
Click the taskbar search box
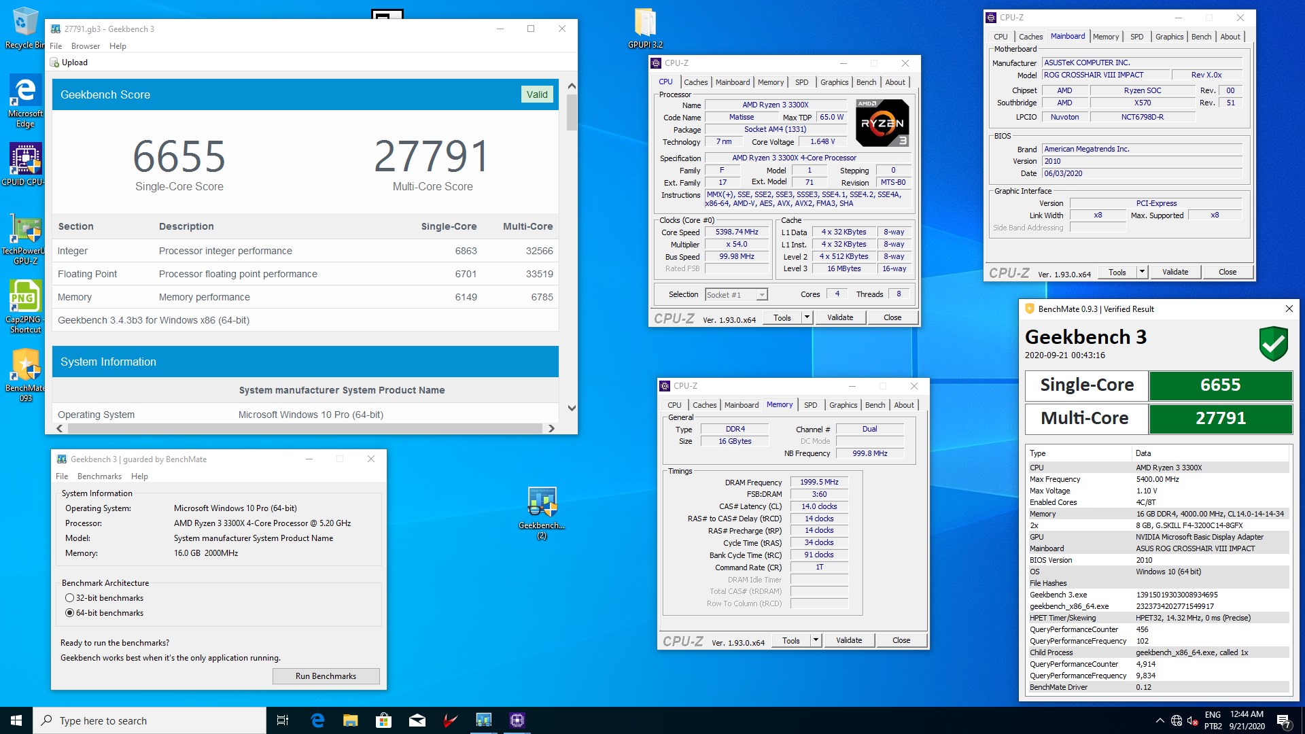coord(150,720)
